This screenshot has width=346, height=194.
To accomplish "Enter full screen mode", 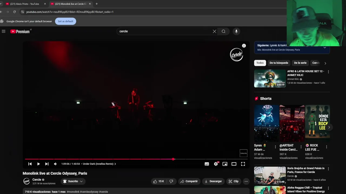I will click(x=243, y=164).
